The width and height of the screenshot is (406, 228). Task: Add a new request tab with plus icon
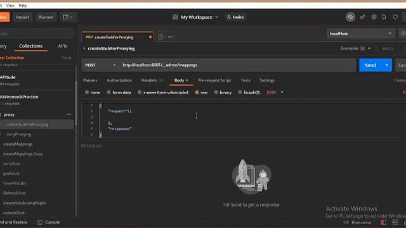click(160, 37)
